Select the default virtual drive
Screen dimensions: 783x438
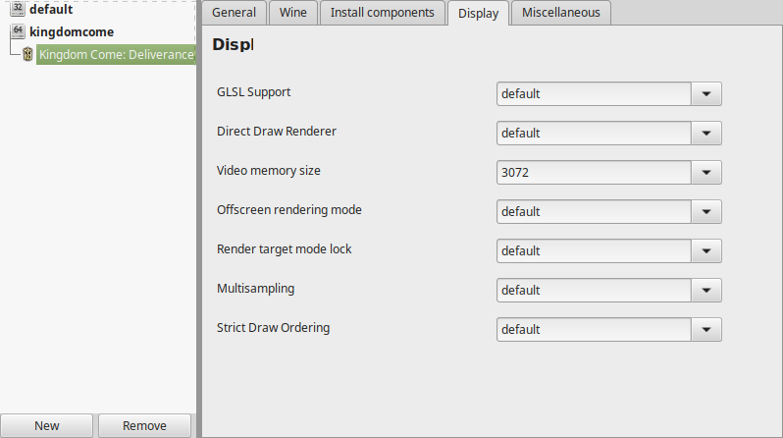(x=51, y=9)
